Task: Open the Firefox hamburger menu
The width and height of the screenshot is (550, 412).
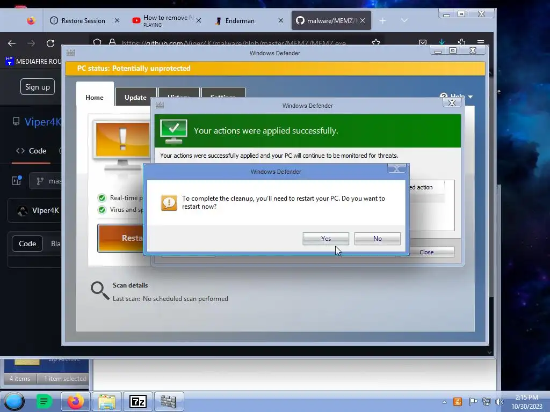Action: [x=481, y=42]
